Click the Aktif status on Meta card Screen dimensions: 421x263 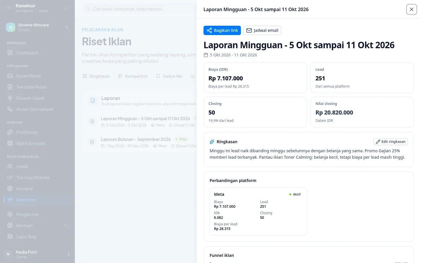click(295, 194)
